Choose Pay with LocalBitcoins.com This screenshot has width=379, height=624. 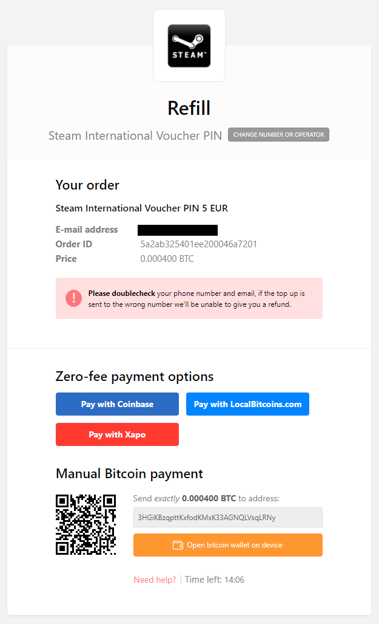click(x=247, y=404)
